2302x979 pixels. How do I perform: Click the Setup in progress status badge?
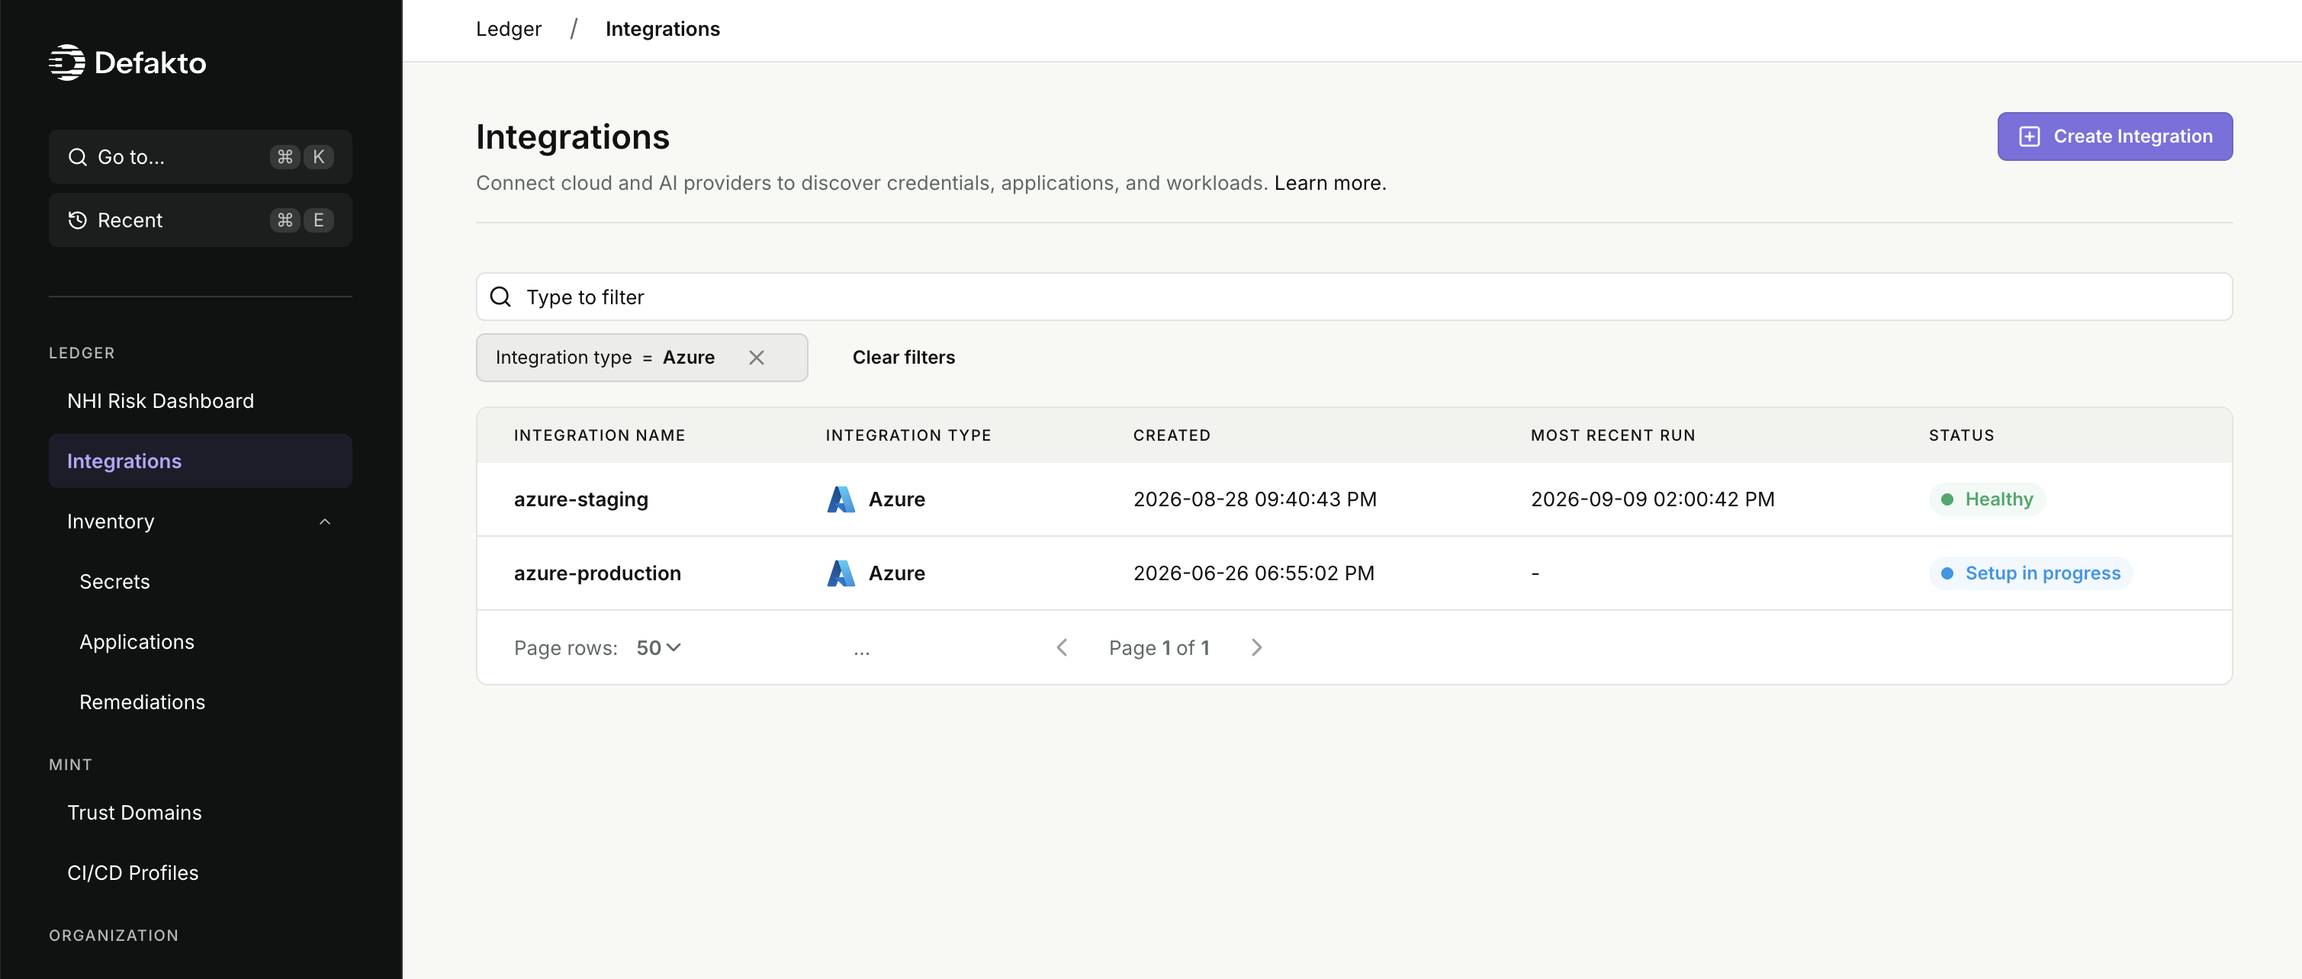2030,573
